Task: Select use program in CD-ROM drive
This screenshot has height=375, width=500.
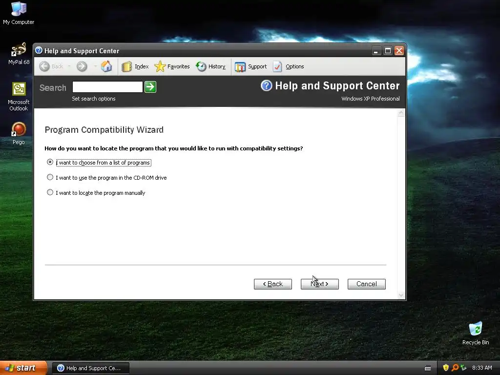Action: pyautogui.click(x=50, y=177)
